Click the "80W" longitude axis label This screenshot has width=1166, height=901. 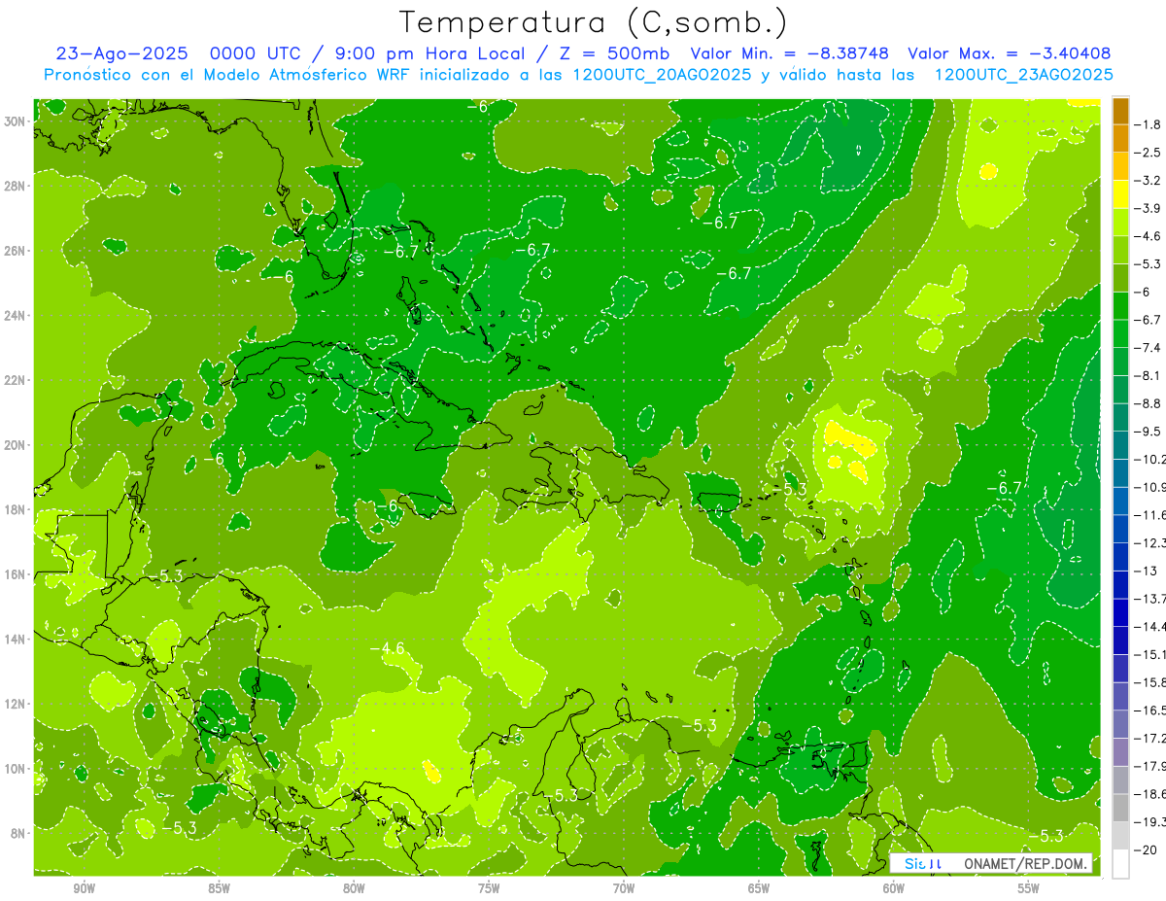click(354, 887)
